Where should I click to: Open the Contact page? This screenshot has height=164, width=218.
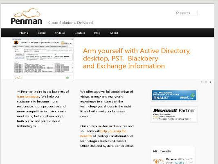tap(80, 33)
